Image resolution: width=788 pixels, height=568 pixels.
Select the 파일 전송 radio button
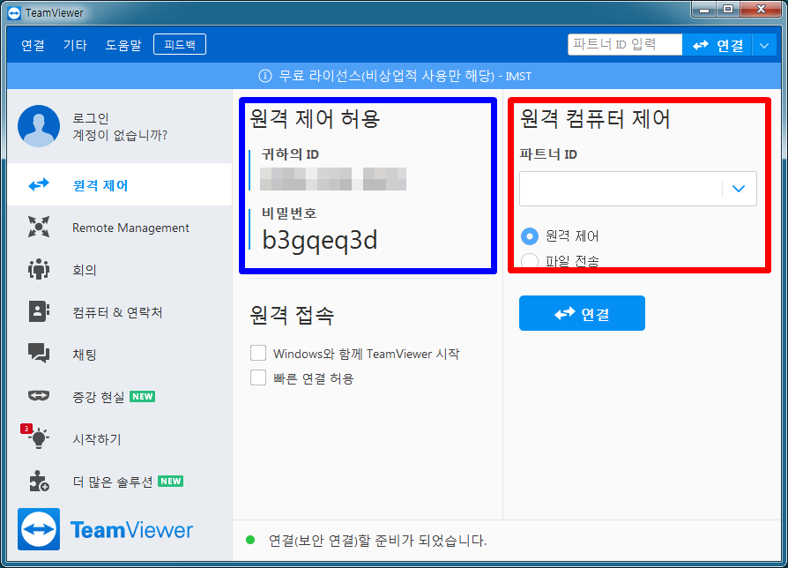coord(530,261)
